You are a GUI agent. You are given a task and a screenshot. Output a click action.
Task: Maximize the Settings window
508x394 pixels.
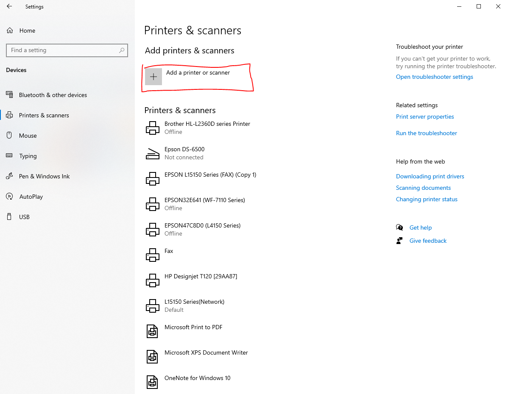[x=478, y=6]
